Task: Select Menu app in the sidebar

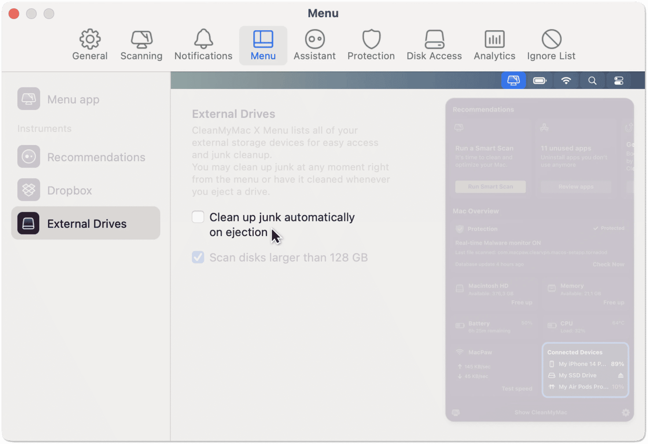Action: (86, 99)
